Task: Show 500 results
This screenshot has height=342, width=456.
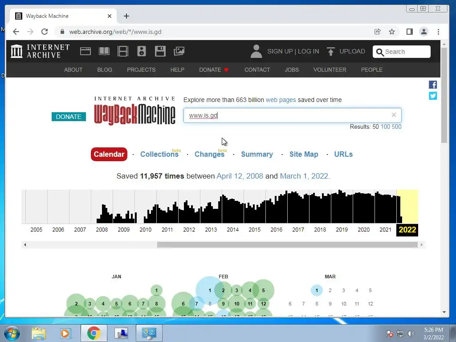Action: (x=396, y=126)
